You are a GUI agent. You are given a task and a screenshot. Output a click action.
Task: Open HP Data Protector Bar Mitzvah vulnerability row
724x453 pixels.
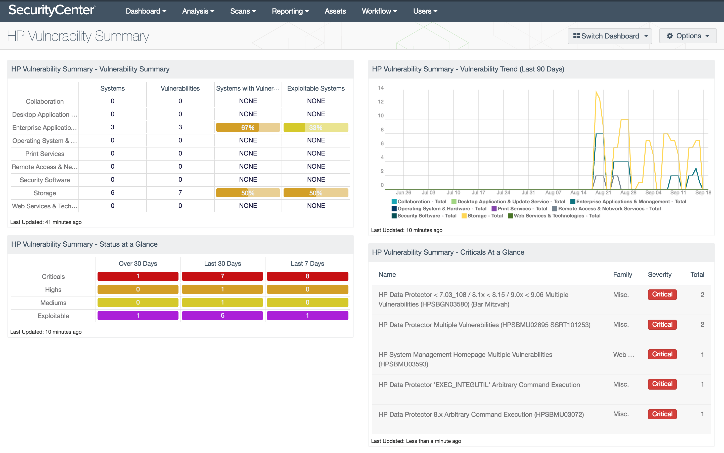pyautogui.click(x=541, y=299)
